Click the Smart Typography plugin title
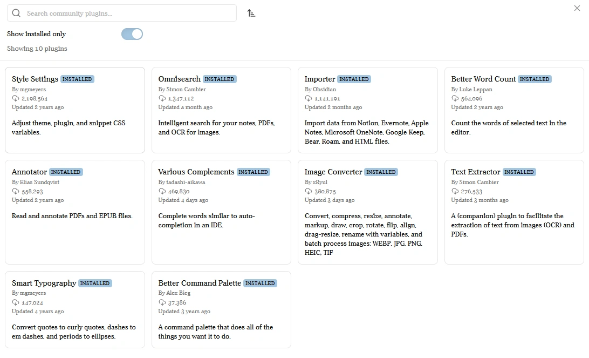Image resolution: width=589 pixels, height=358 pixels. point(44,283)
